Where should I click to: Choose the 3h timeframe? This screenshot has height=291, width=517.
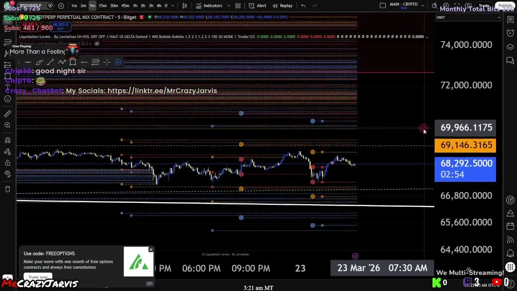point(151,6)
